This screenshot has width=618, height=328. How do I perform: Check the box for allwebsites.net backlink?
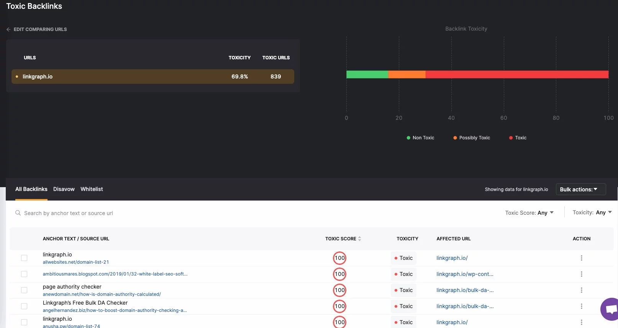point(24,258)
